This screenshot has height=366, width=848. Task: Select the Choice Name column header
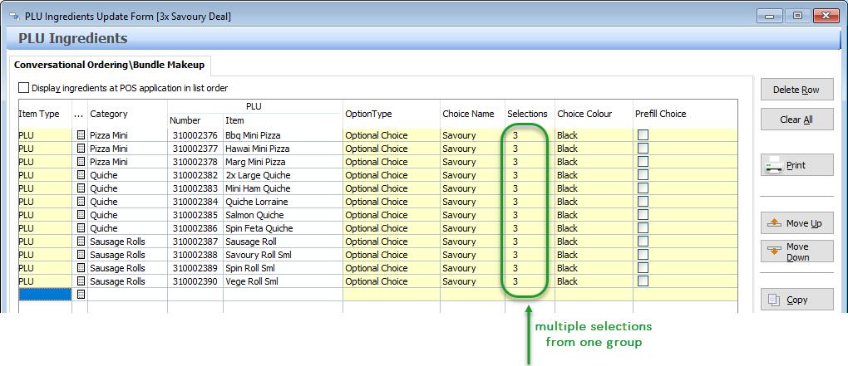pyautogui.click(x=468, y=114)
